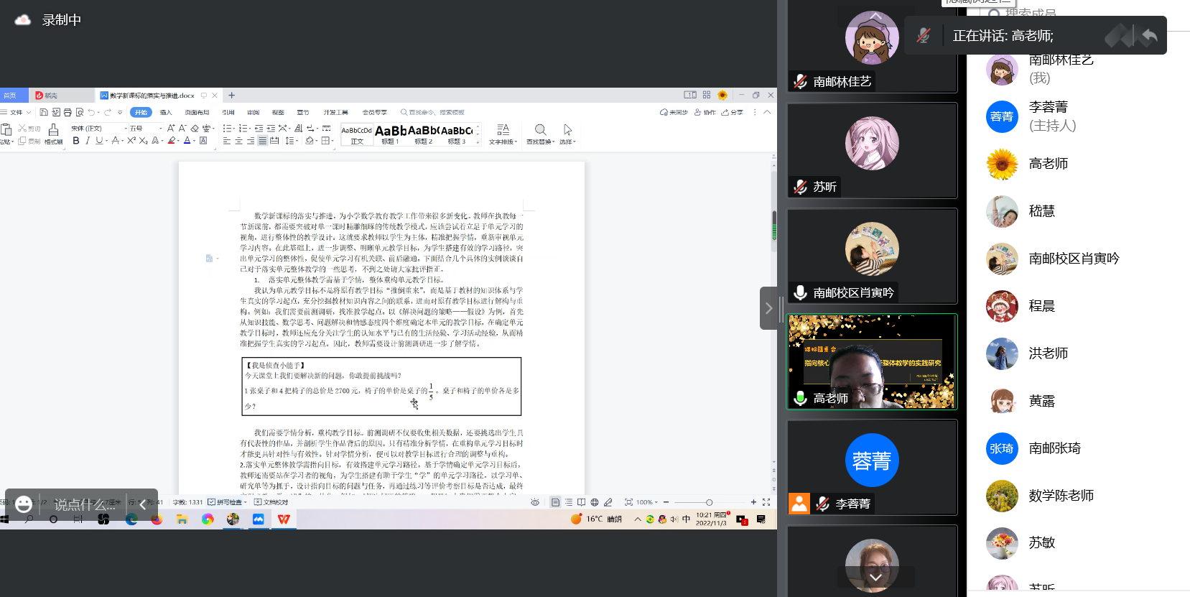This screenshot has height=597, width=1190.
Task: Toggle Underline formatting
Action: click(x=99, y=141)
